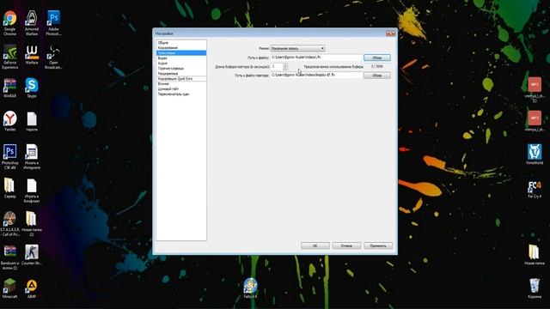Confirm settings with the OK button
The width and height of the screenshot is (550, 309).
point(315,245)
